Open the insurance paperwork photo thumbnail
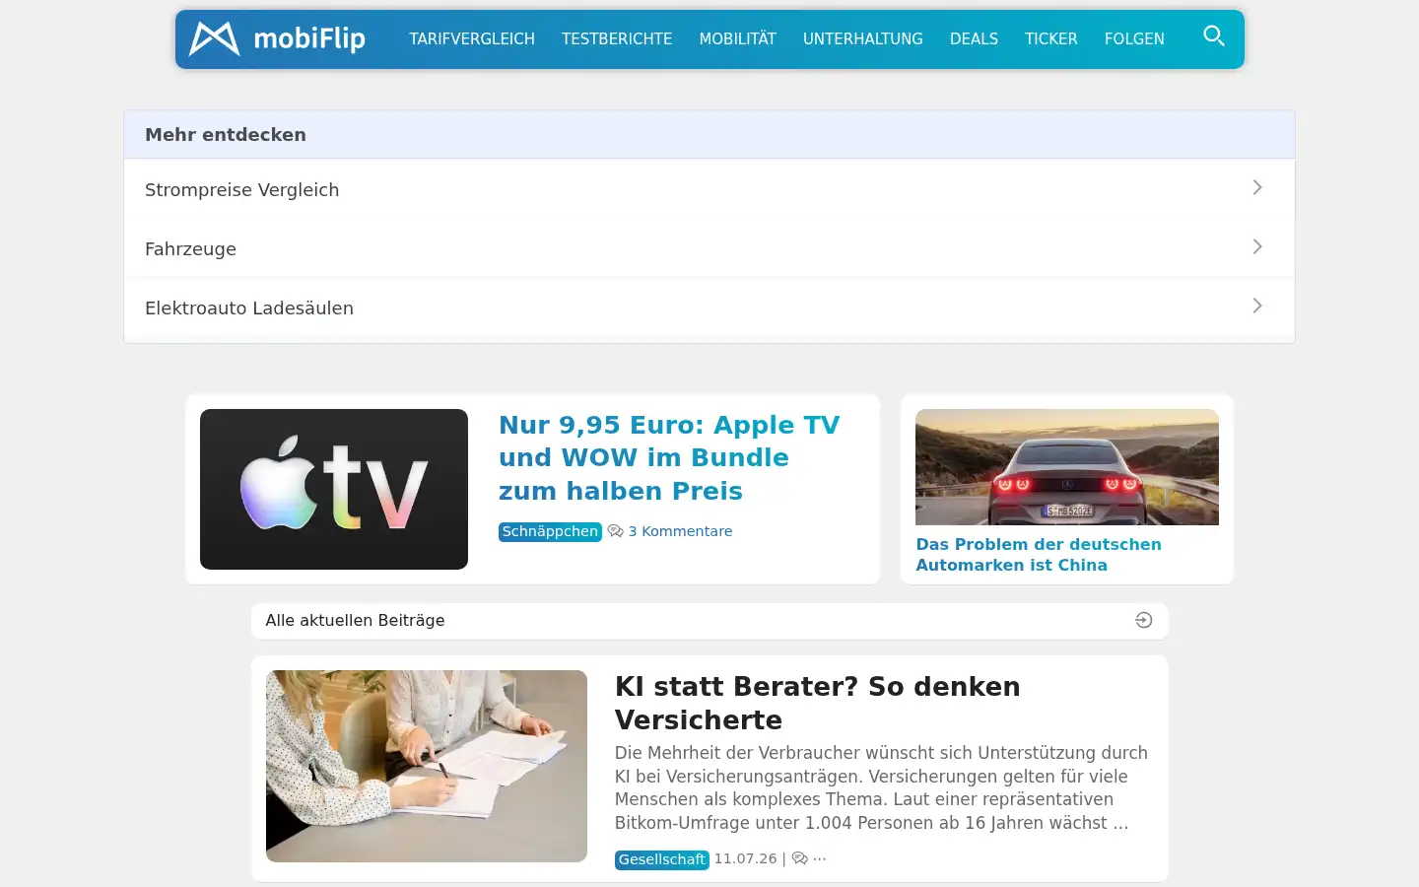The height and width of the screenshot is (887, 1419). point(427,766)
